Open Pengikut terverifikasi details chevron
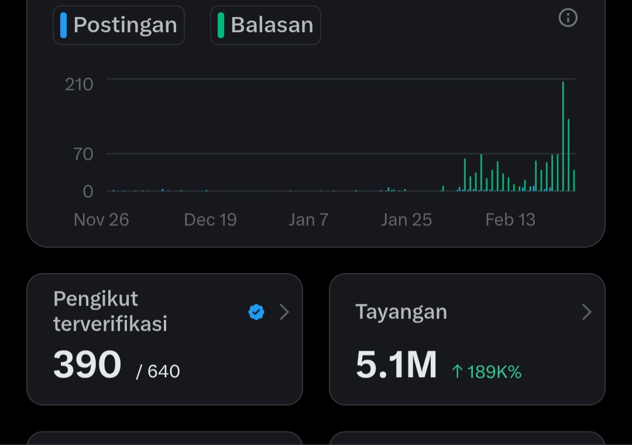This screenshot has width=632, height=445. [x=284, y=312]
